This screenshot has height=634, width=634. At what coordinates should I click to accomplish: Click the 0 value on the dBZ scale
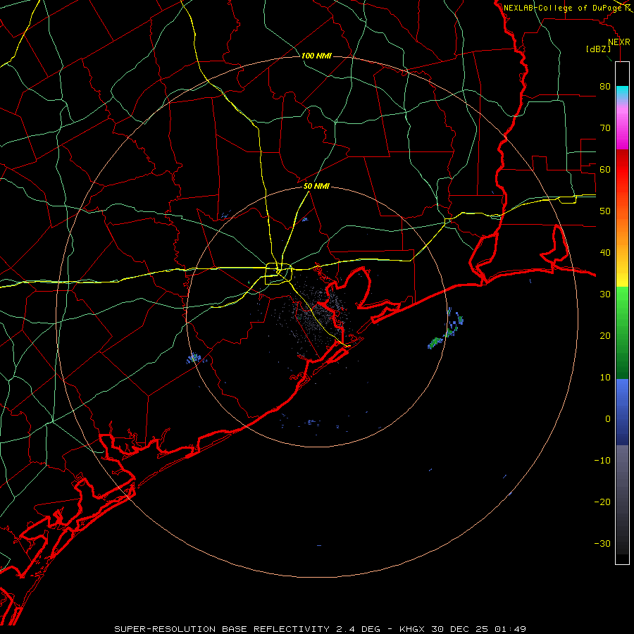608,419
